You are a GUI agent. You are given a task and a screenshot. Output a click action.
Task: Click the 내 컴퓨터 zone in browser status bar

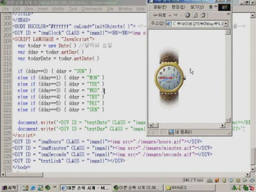coord(181,132)
